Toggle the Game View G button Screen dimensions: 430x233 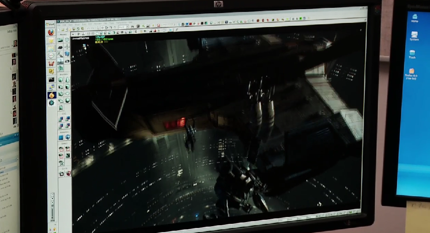click(x=136, y=32)
